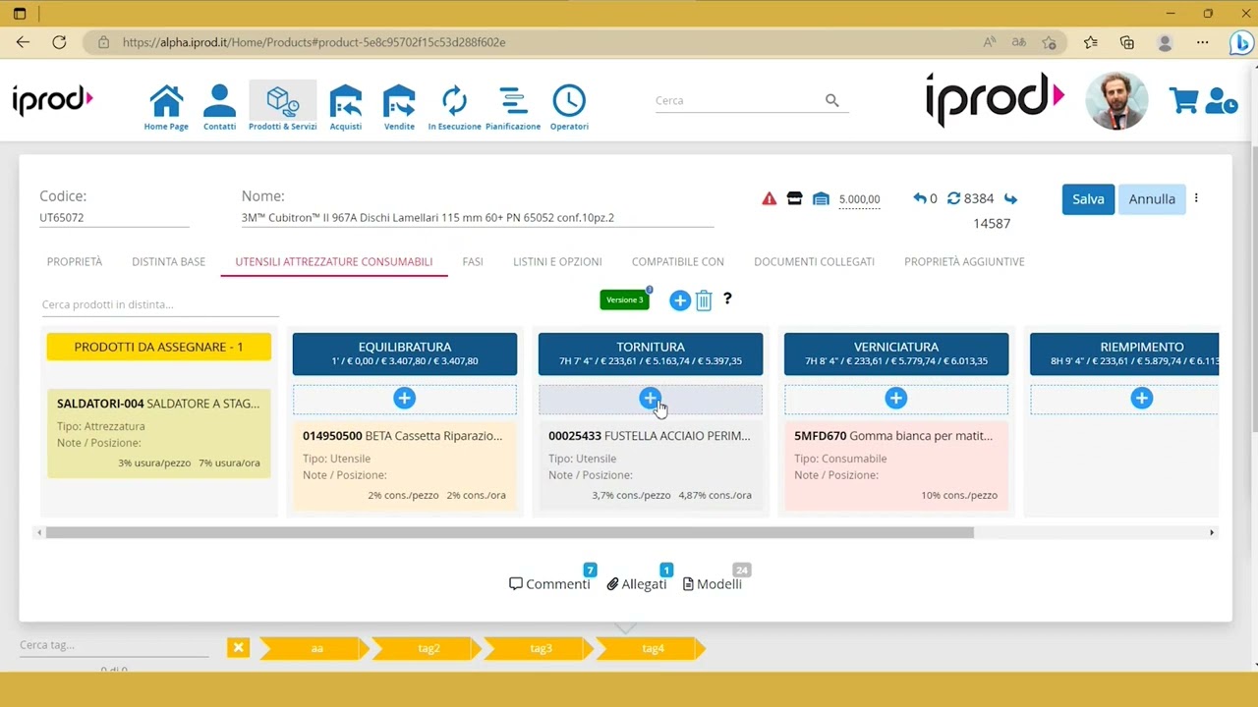1258x707 pixels.
Task: Add an item to the TORNITURA column
Action: point(650,398)
